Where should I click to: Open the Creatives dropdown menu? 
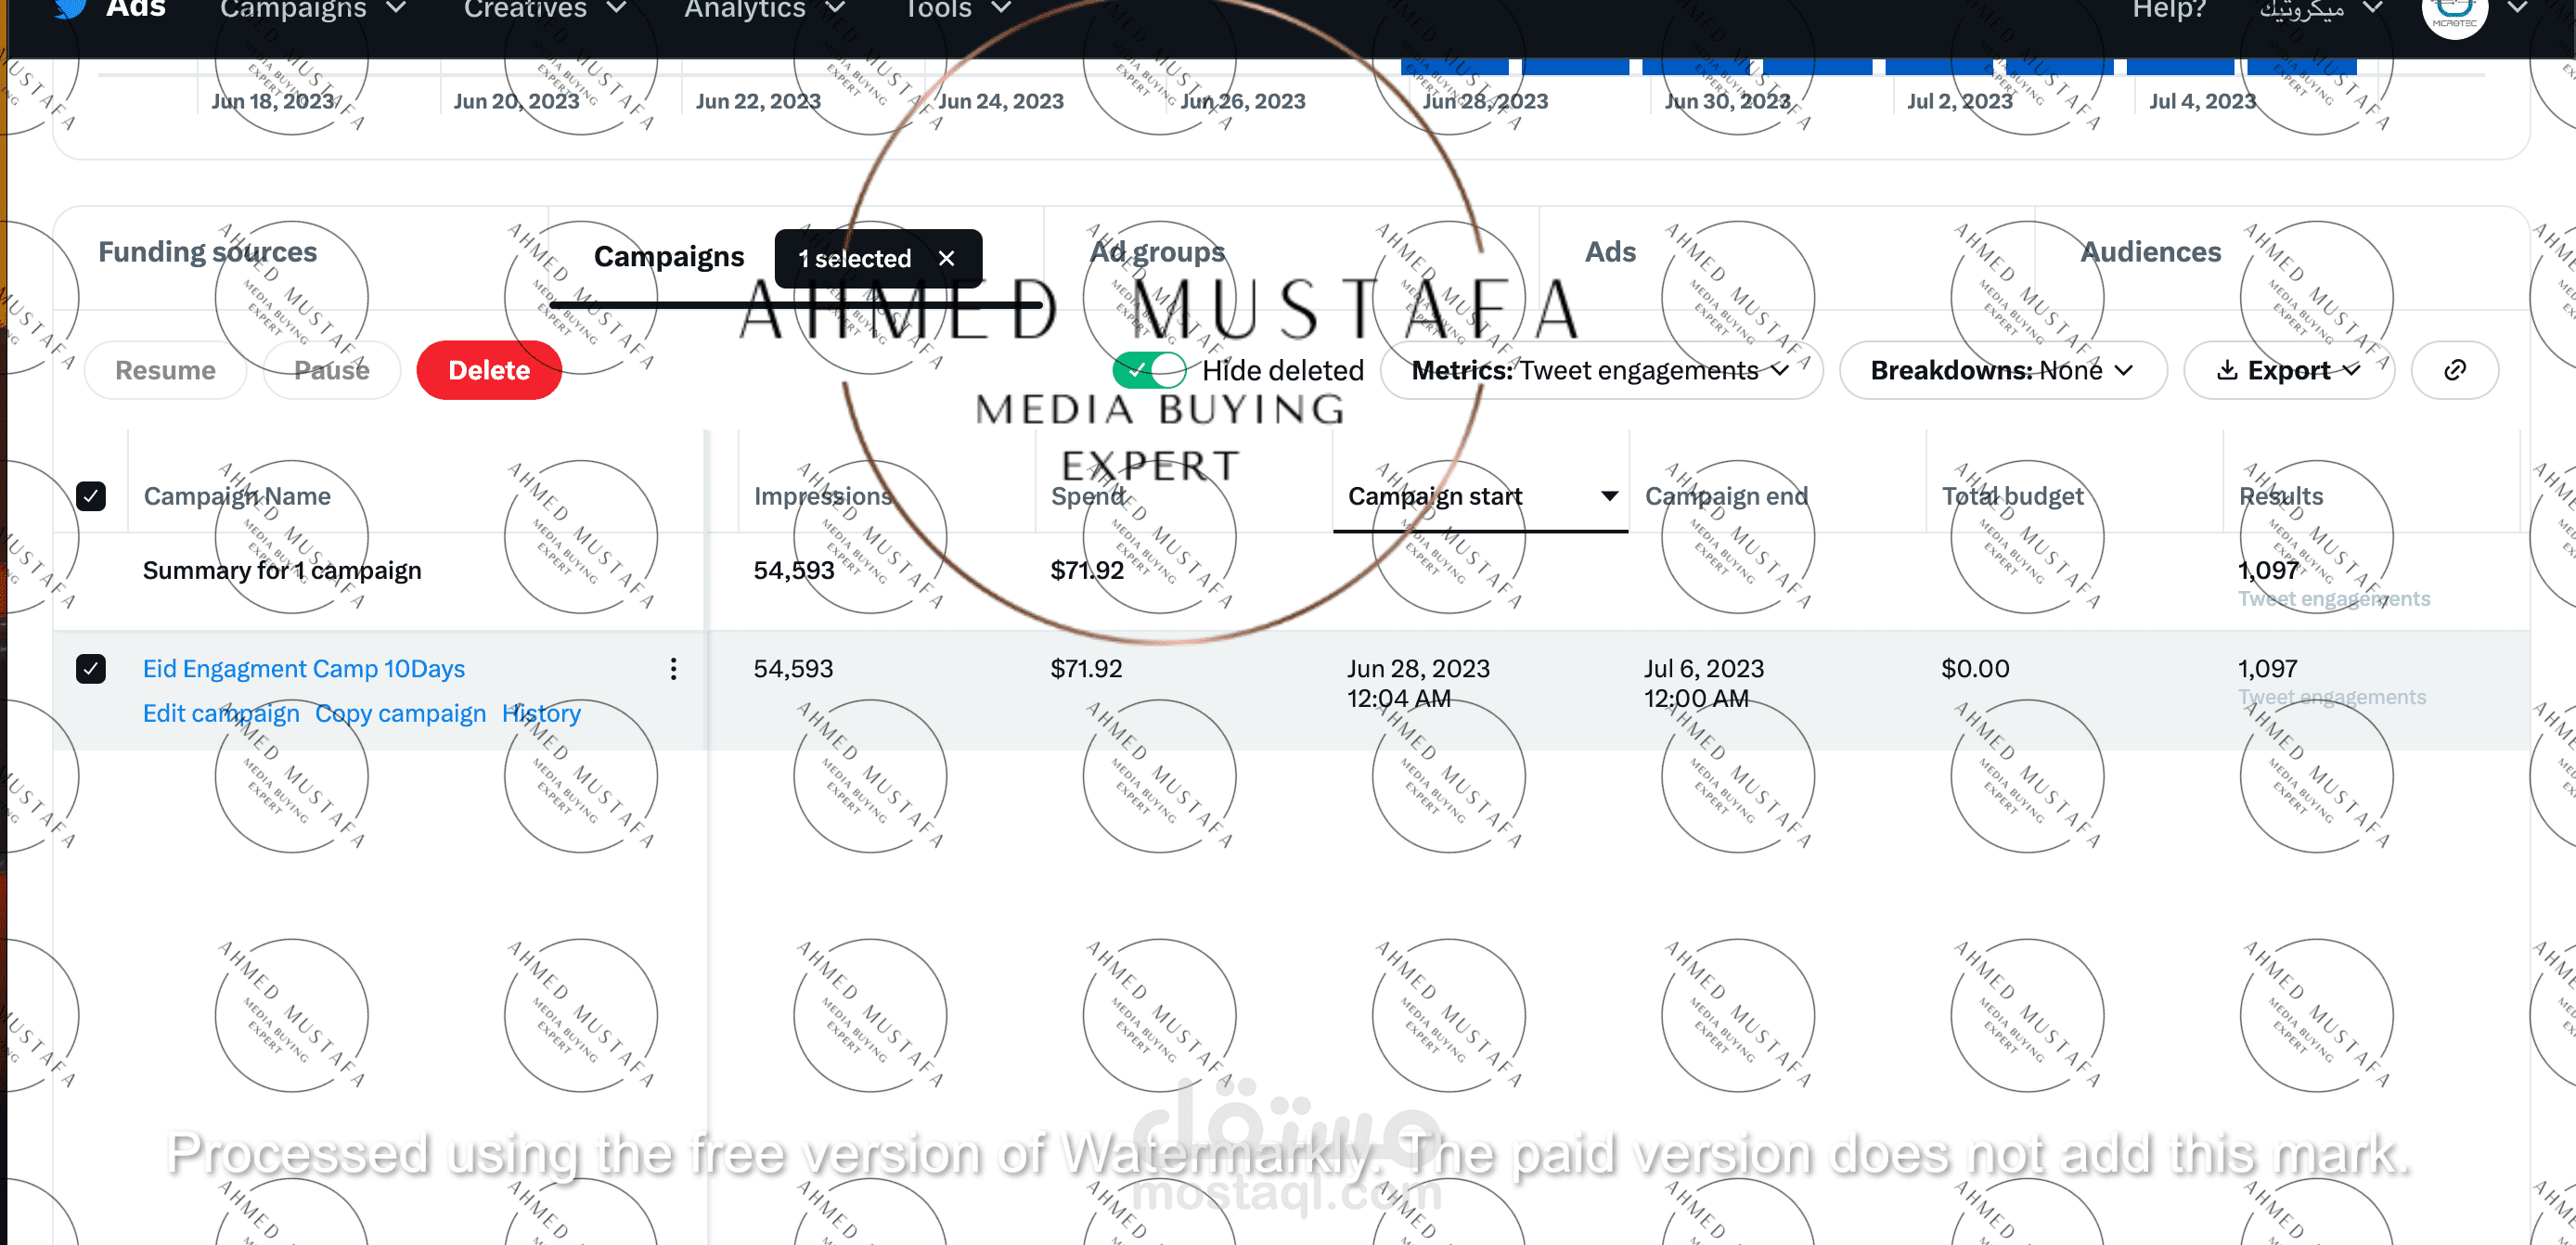(x=545, y=10)
